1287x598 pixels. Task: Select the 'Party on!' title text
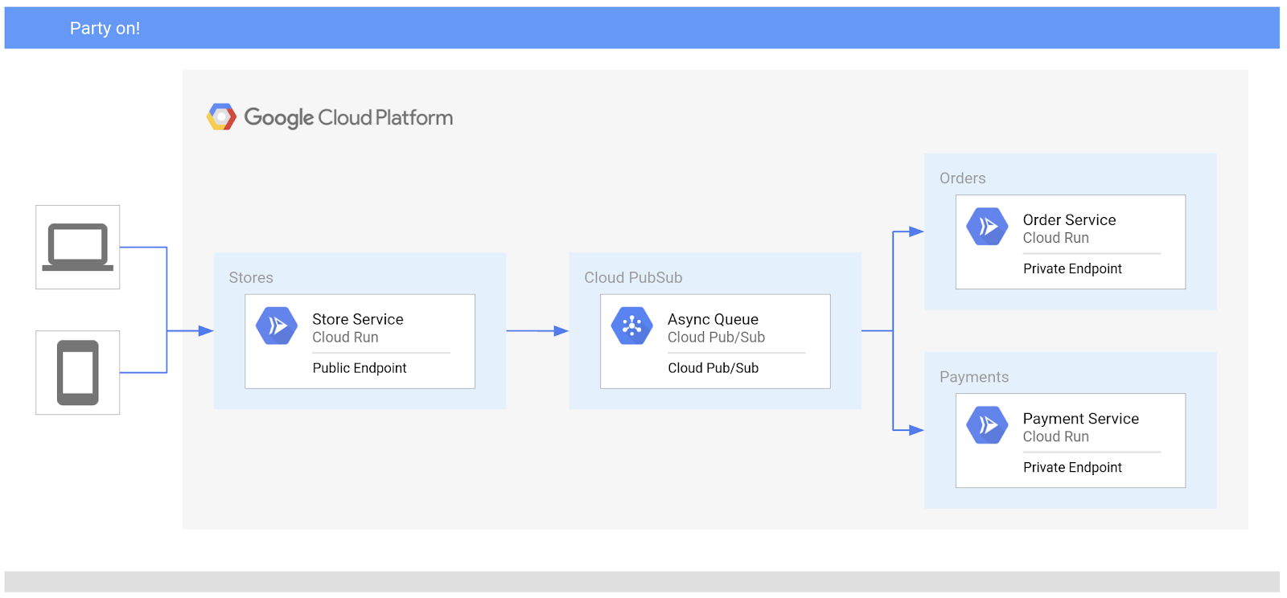[105, 28]
